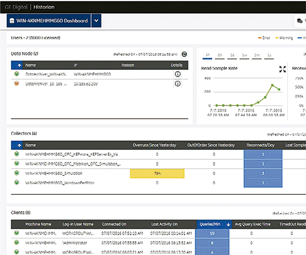The height and width of the screenshot is (255, 306).
Task: Click the database icon at top right
Action: point(299,21)
